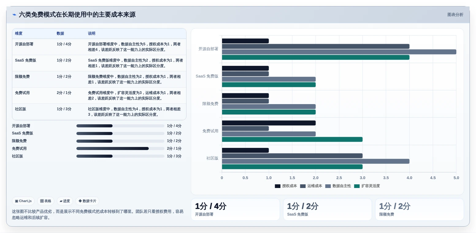Viewport: 476px width, 233px height.
Task: Click the 免费试用 授权成本 bar in chart
Action: (269, 123)
